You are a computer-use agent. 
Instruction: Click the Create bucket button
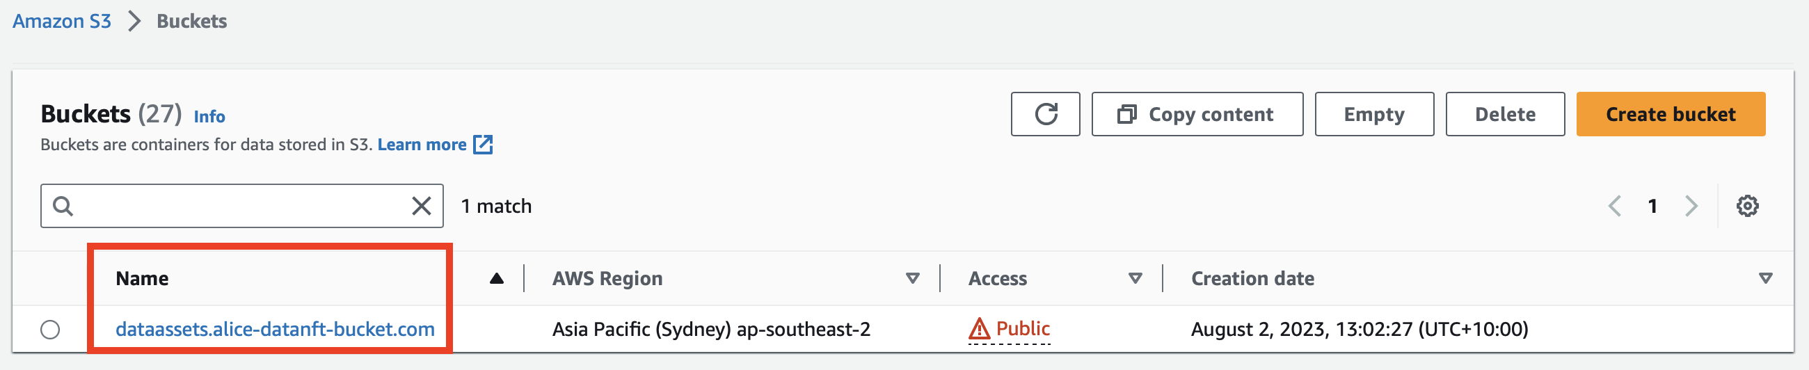coord(1671,114)
